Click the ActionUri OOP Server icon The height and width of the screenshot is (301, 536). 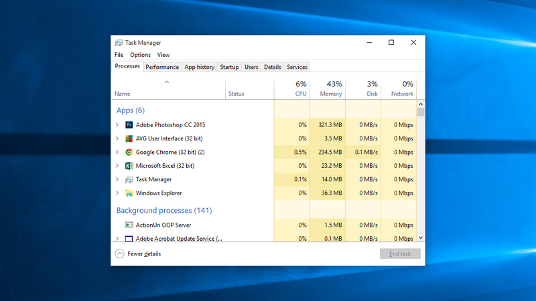point(129,225)
